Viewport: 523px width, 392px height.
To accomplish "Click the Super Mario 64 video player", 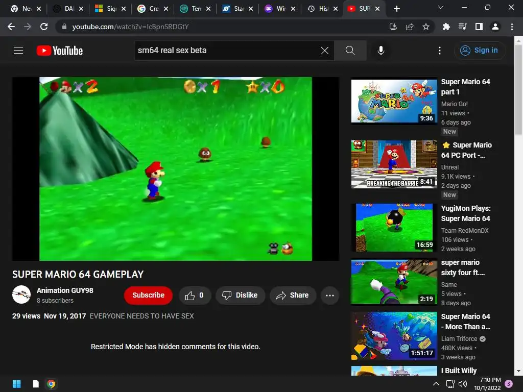I will tap(176, 168).
